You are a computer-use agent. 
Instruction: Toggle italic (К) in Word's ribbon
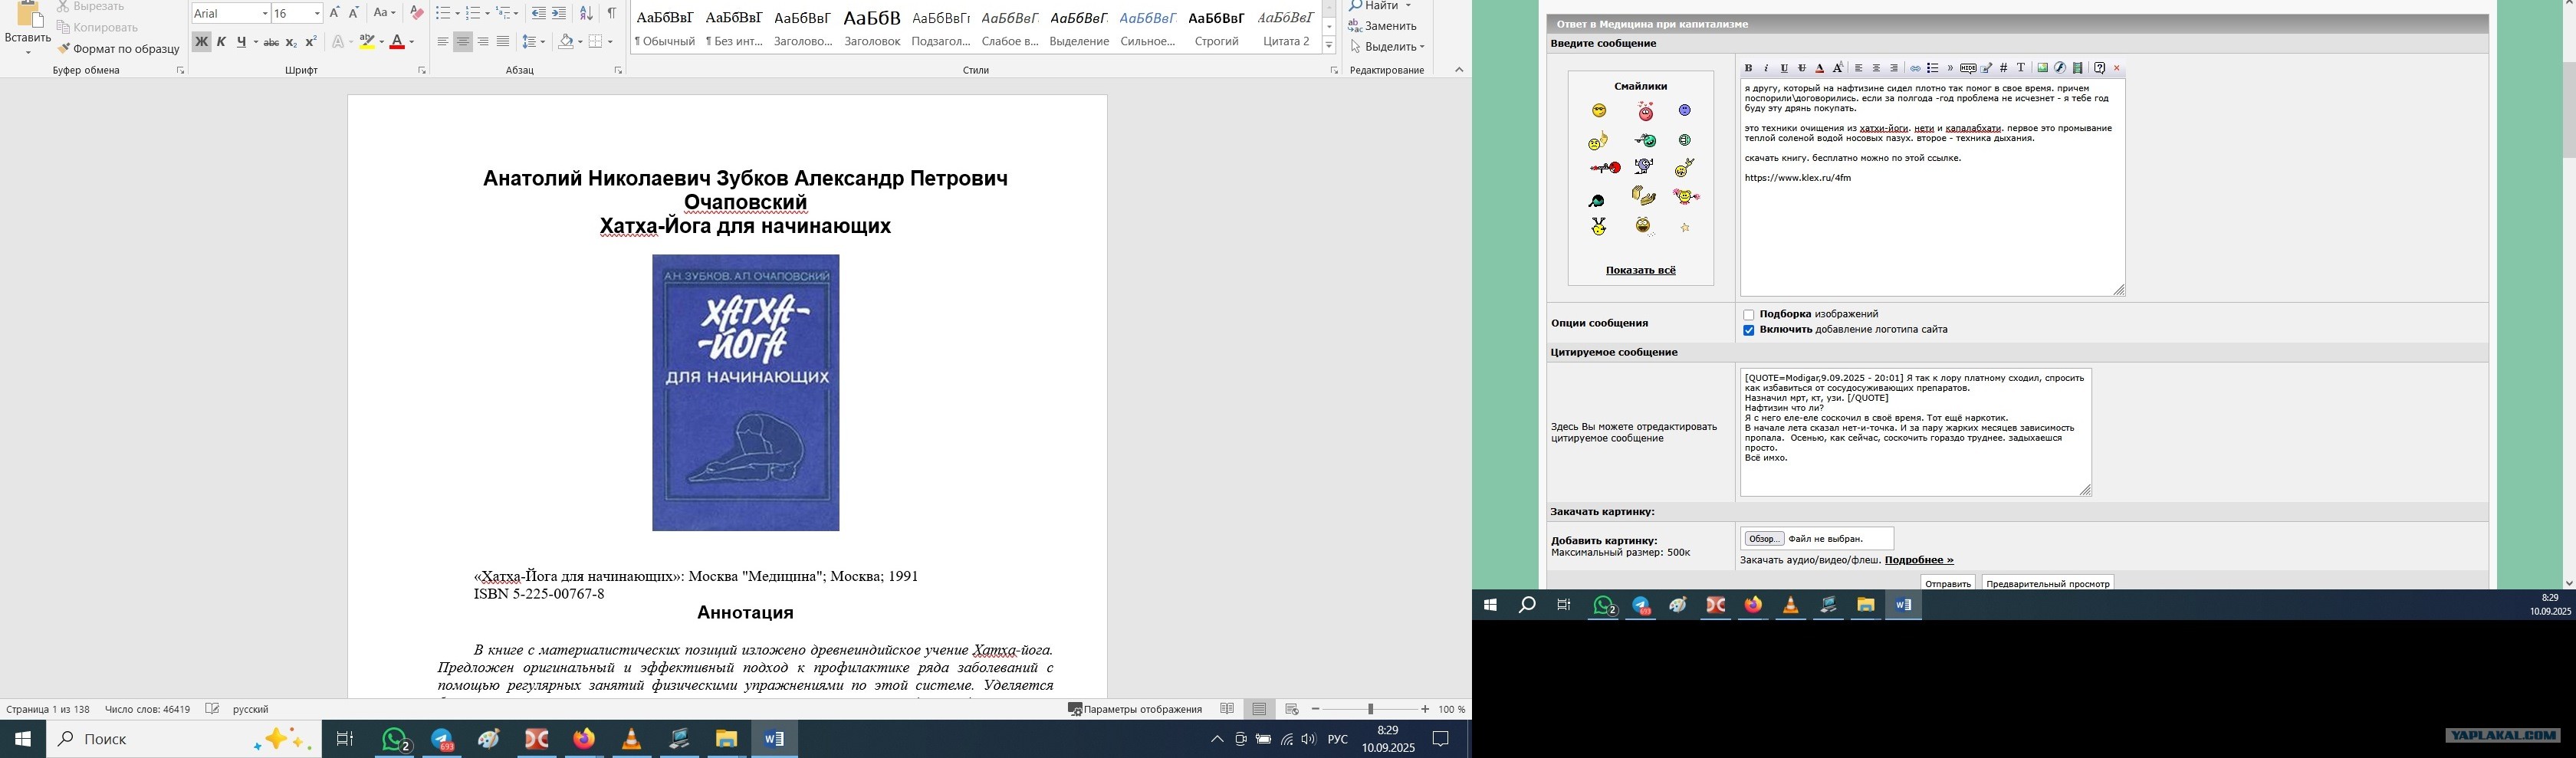coord(222,42)
